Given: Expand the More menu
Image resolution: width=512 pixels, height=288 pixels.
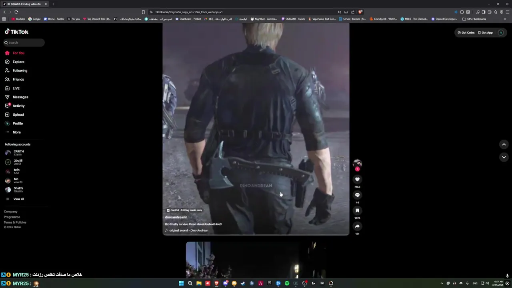Looking at the screenshot, I should [x=13, y=132].
